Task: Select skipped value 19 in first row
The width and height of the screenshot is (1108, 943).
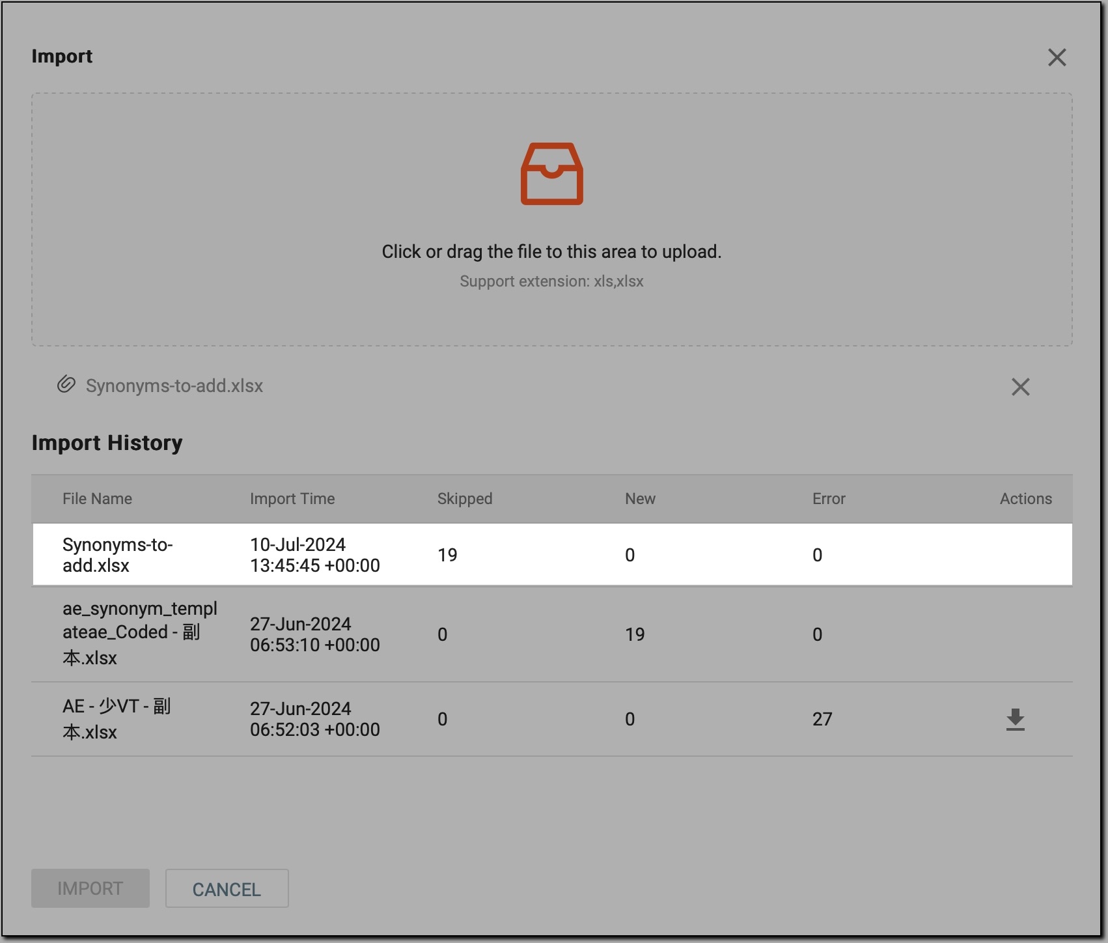Action: point(447,555)
